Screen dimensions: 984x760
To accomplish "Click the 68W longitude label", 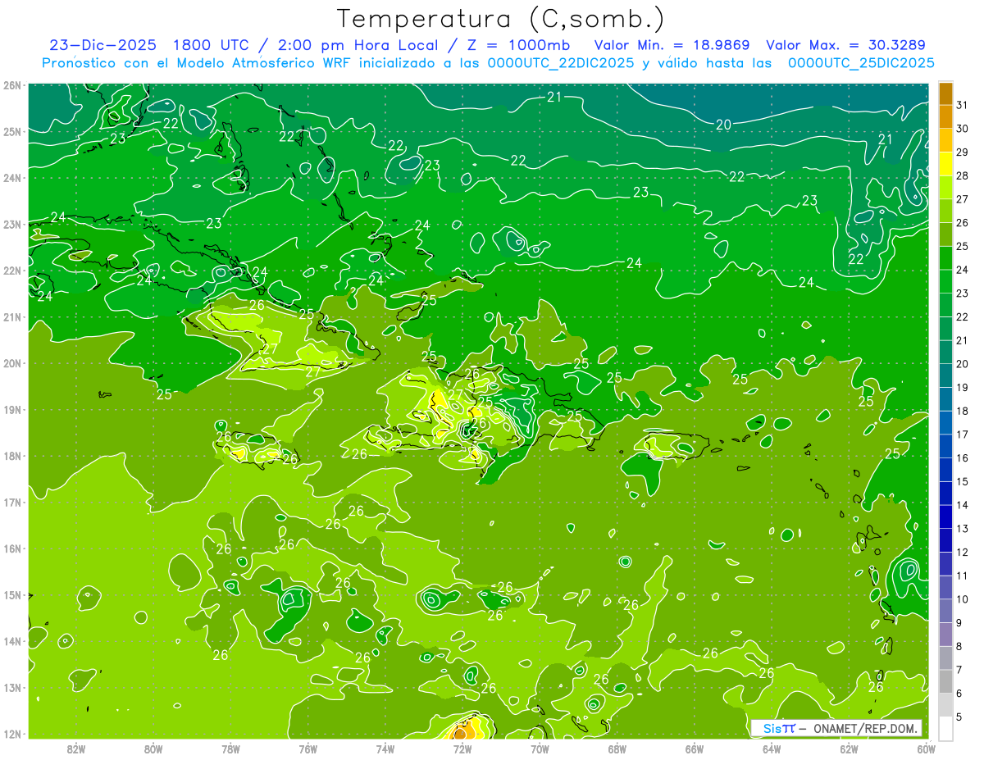I will click(x=617, y=748).
